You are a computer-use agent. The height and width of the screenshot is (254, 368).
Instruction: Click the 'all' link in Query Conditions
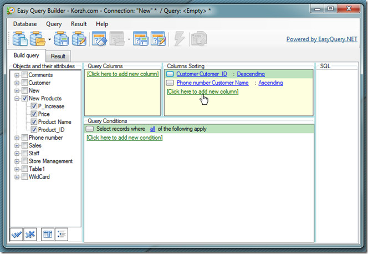152,129
